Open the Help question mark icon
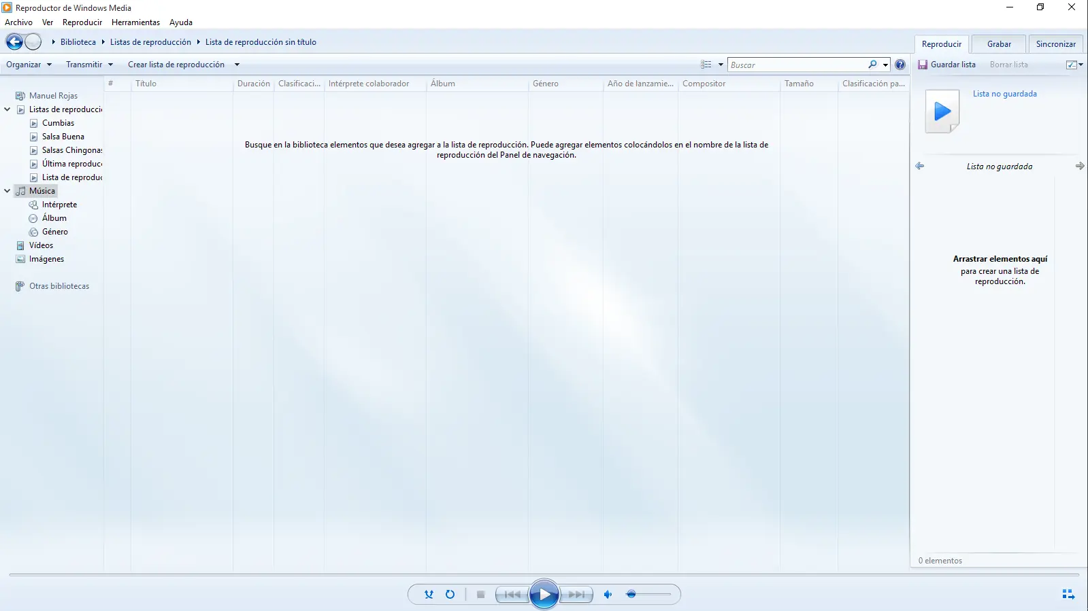This screenshot has width=1088, height=611. [900, 65]
